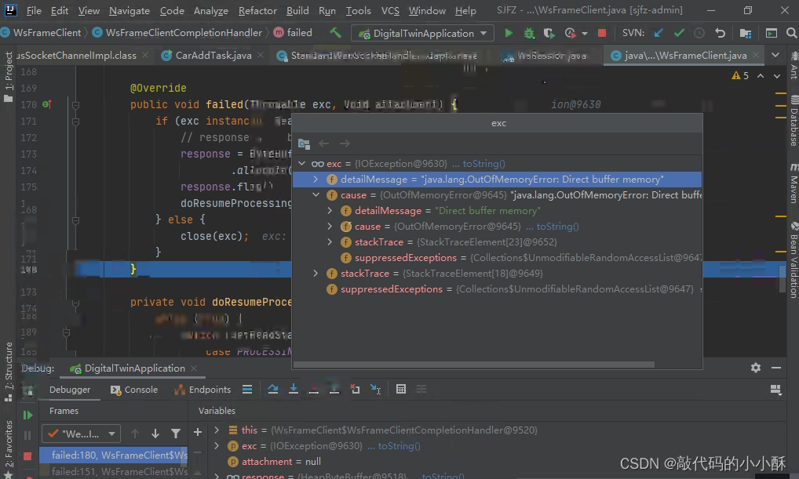Click Resume Program in debug sidebar
This screenshot has height=479, width=799.
pyautogui.click(x=27, y=415)
